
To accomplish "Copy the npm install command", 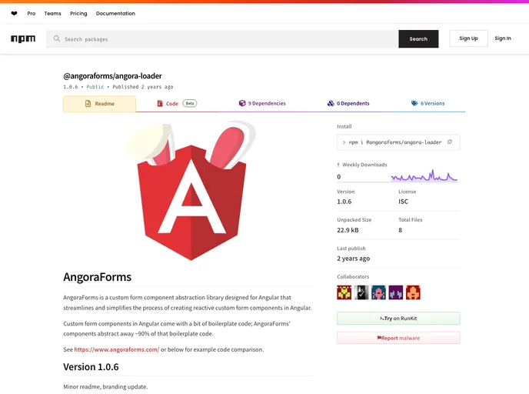I will [450, 142].
